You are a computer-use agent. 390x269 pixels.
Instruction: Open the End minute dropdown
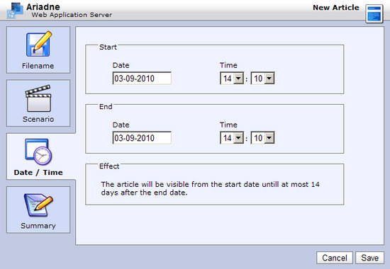[262, 138]
